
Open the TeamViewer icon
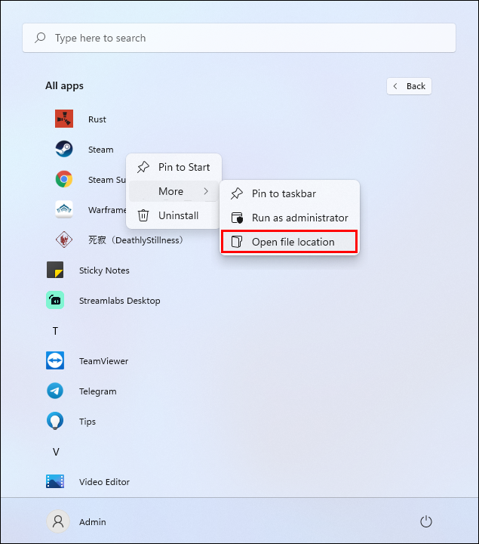(55, 360)
